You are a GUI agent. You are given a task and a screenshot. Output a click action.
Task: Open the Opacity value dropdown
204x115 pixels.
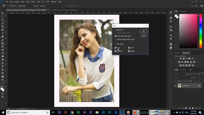tap(200, 77)
